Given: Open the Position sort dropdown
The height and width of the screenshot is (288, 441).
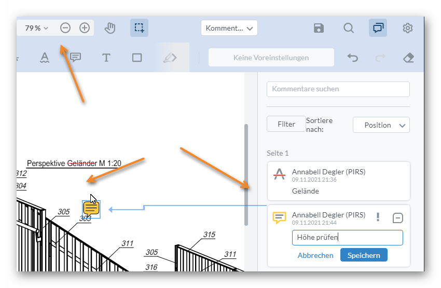Looking at the screenshot, I should (x=381, y=125).
